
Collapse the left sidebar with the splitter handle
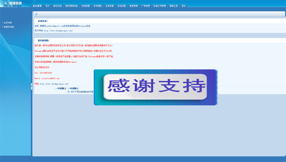pos(31,86)
